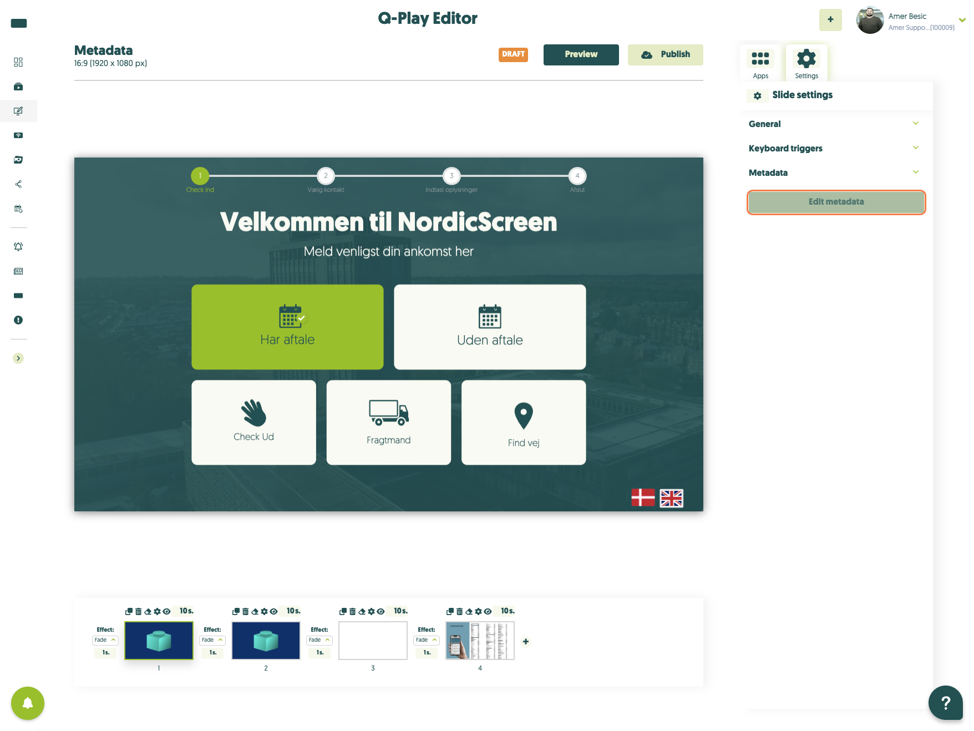Viewport: 974px width, 731px height.
Task: Open the Fade effect dropdown before slide 1
Action: tap(105, 640)
